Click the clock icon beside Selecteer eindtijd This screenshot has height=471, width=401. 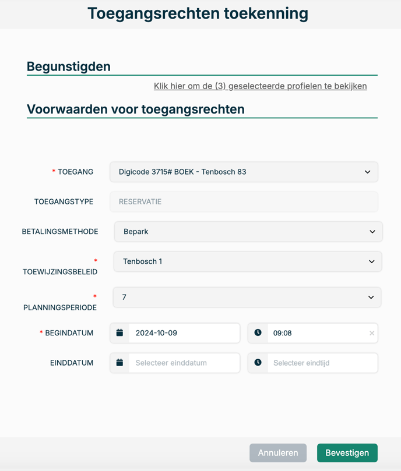258,362
